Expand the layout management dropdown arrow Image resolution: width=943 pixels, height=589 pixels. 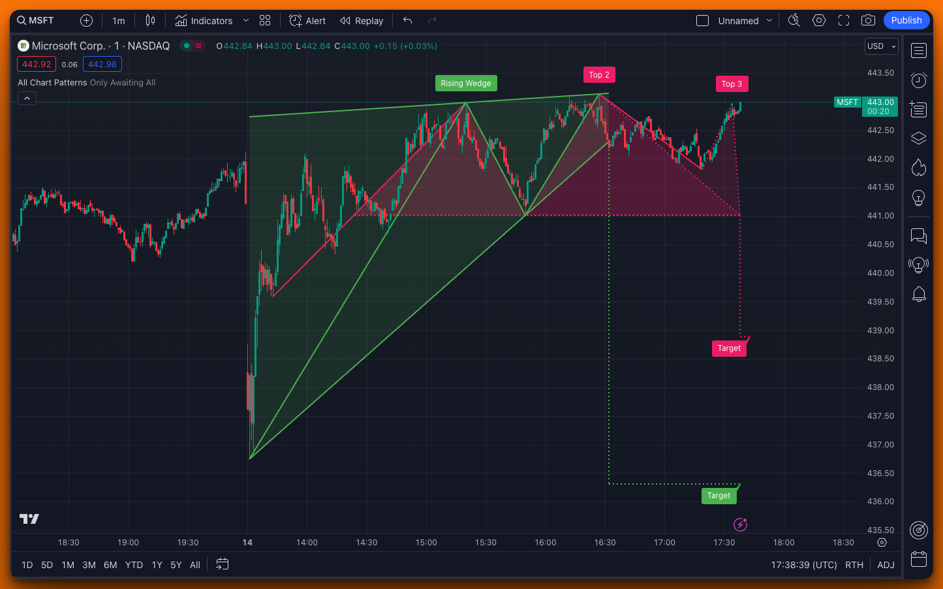[769, 20]
